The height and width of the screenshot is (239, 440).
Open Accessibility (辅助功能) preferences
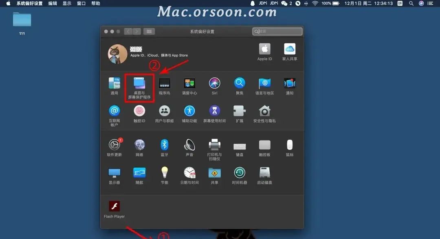pyautogui.click(x=189, y=111)
